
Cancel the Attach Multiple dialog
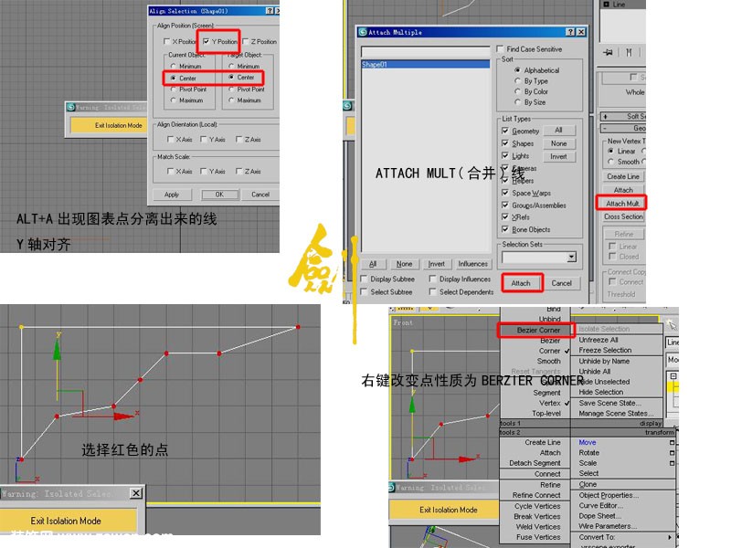click(561, 283)
